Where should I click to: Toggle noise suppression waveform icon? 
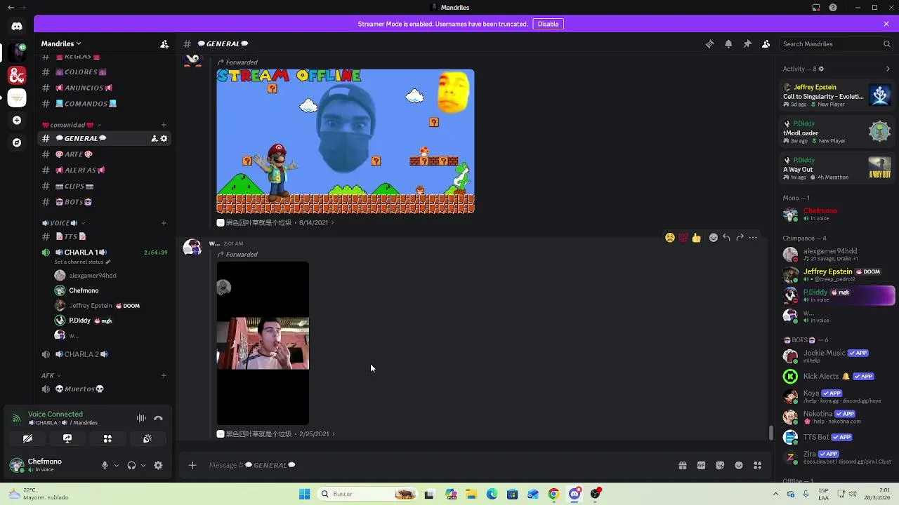pos(141,418)
